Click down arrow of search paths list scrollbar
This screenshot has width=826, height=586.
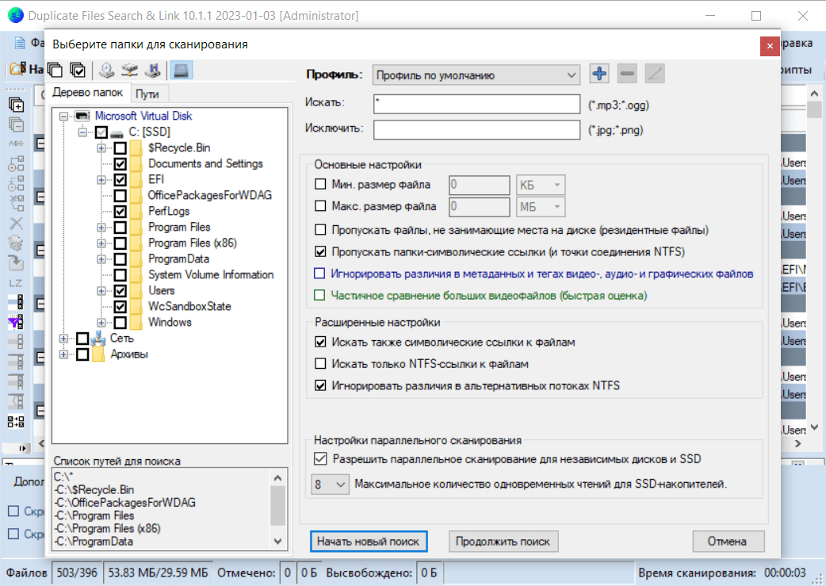pos(278,541)
